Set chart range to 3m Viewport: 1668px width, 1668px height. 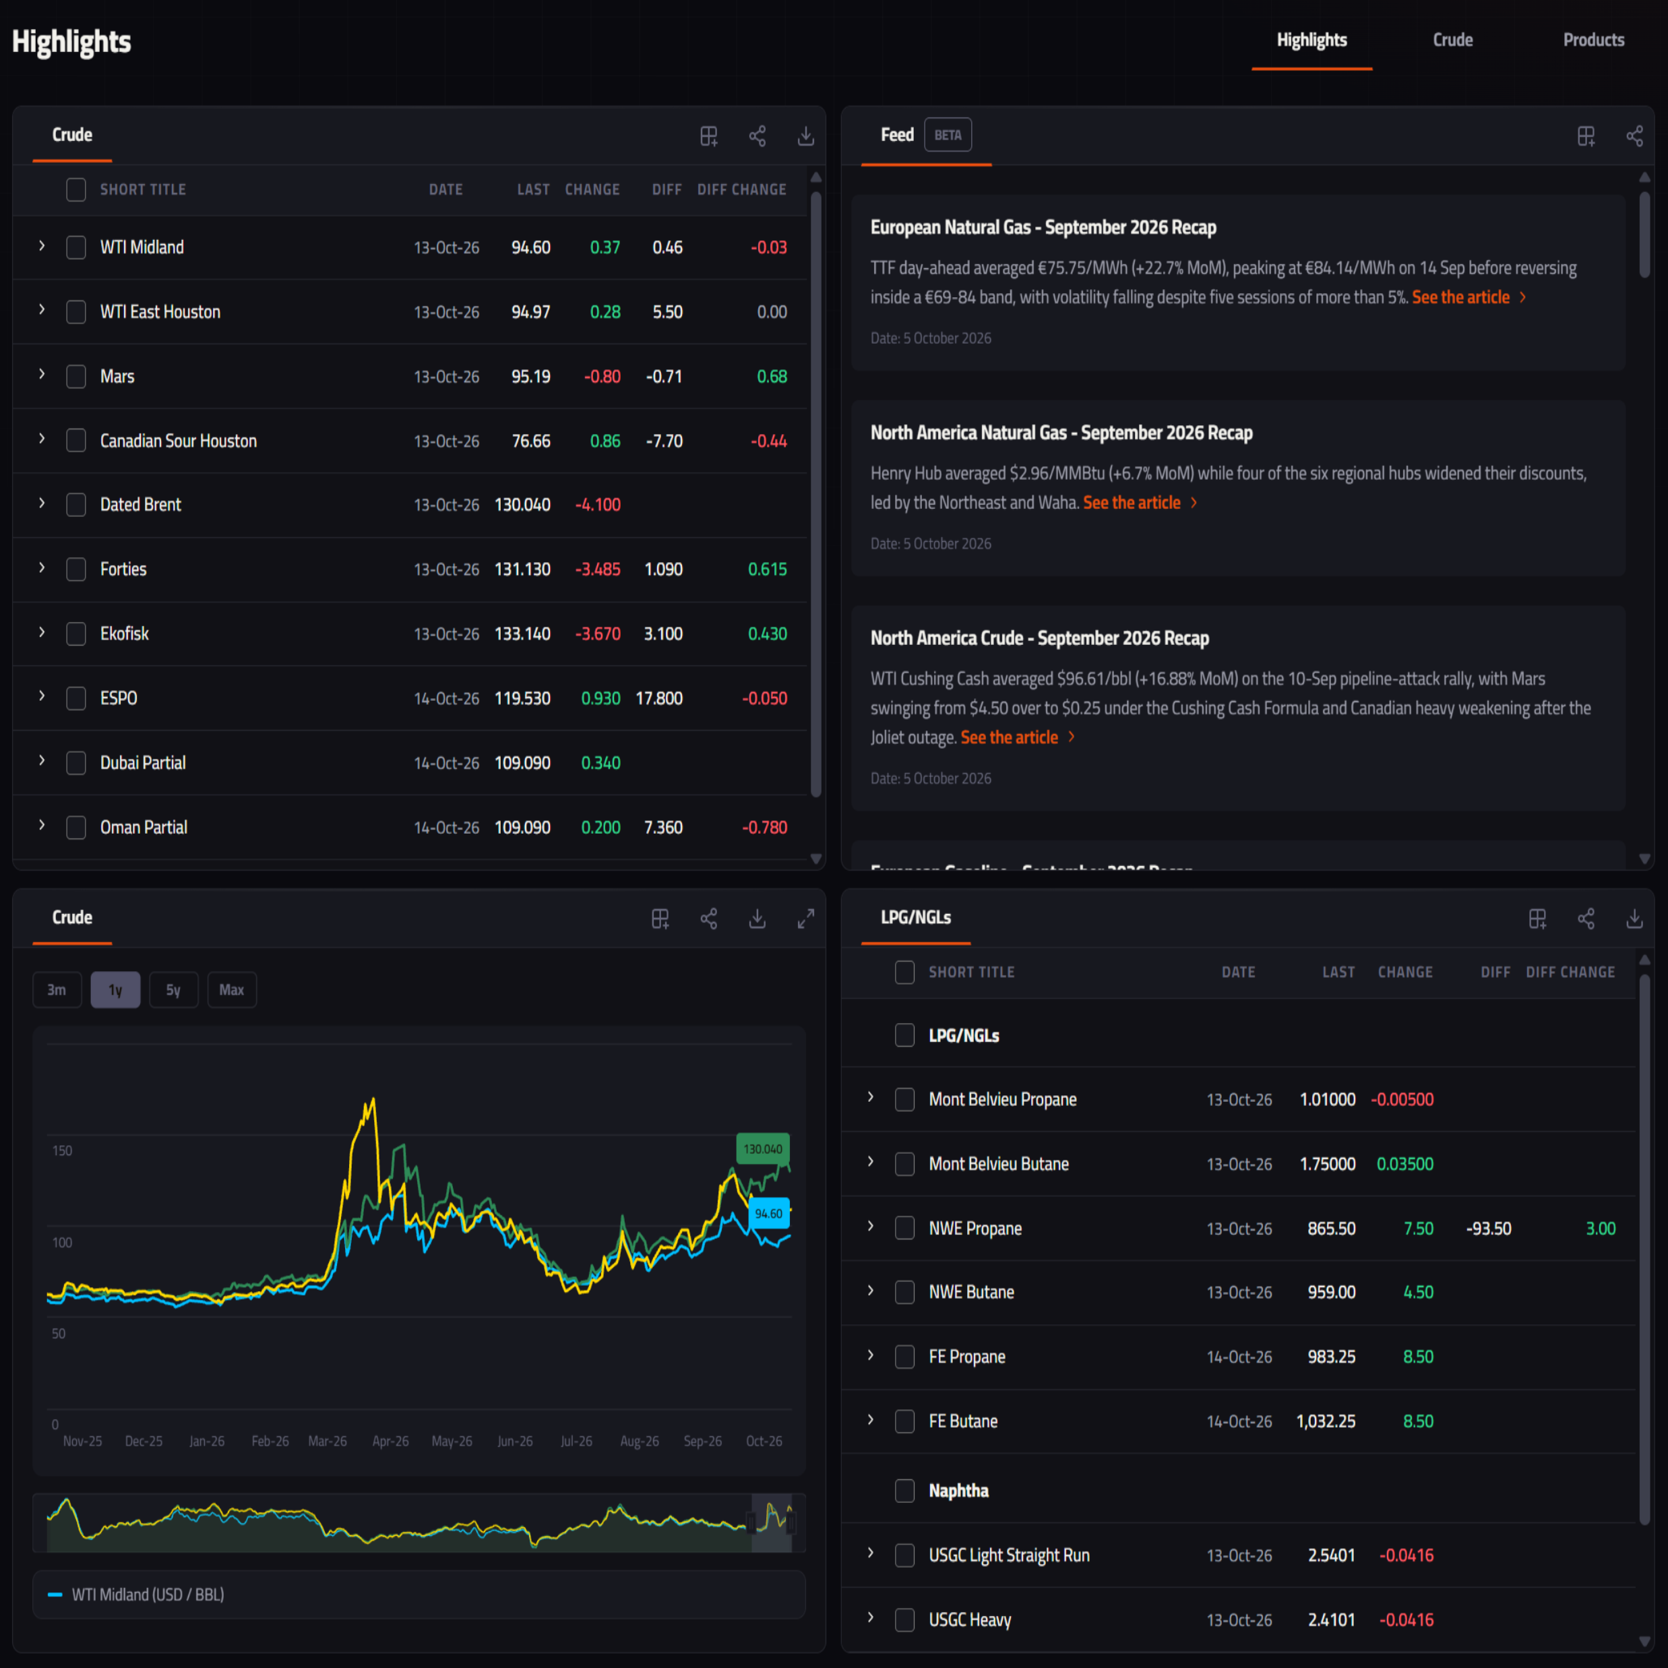57,990
